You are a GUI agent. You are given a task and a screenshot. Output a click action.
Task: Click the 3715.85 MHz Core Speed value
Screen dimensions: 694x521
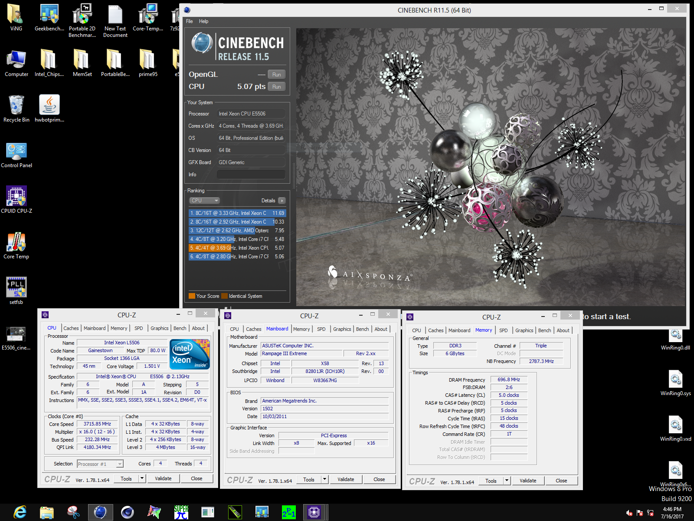pyautogui.click(x=97, y=424)
